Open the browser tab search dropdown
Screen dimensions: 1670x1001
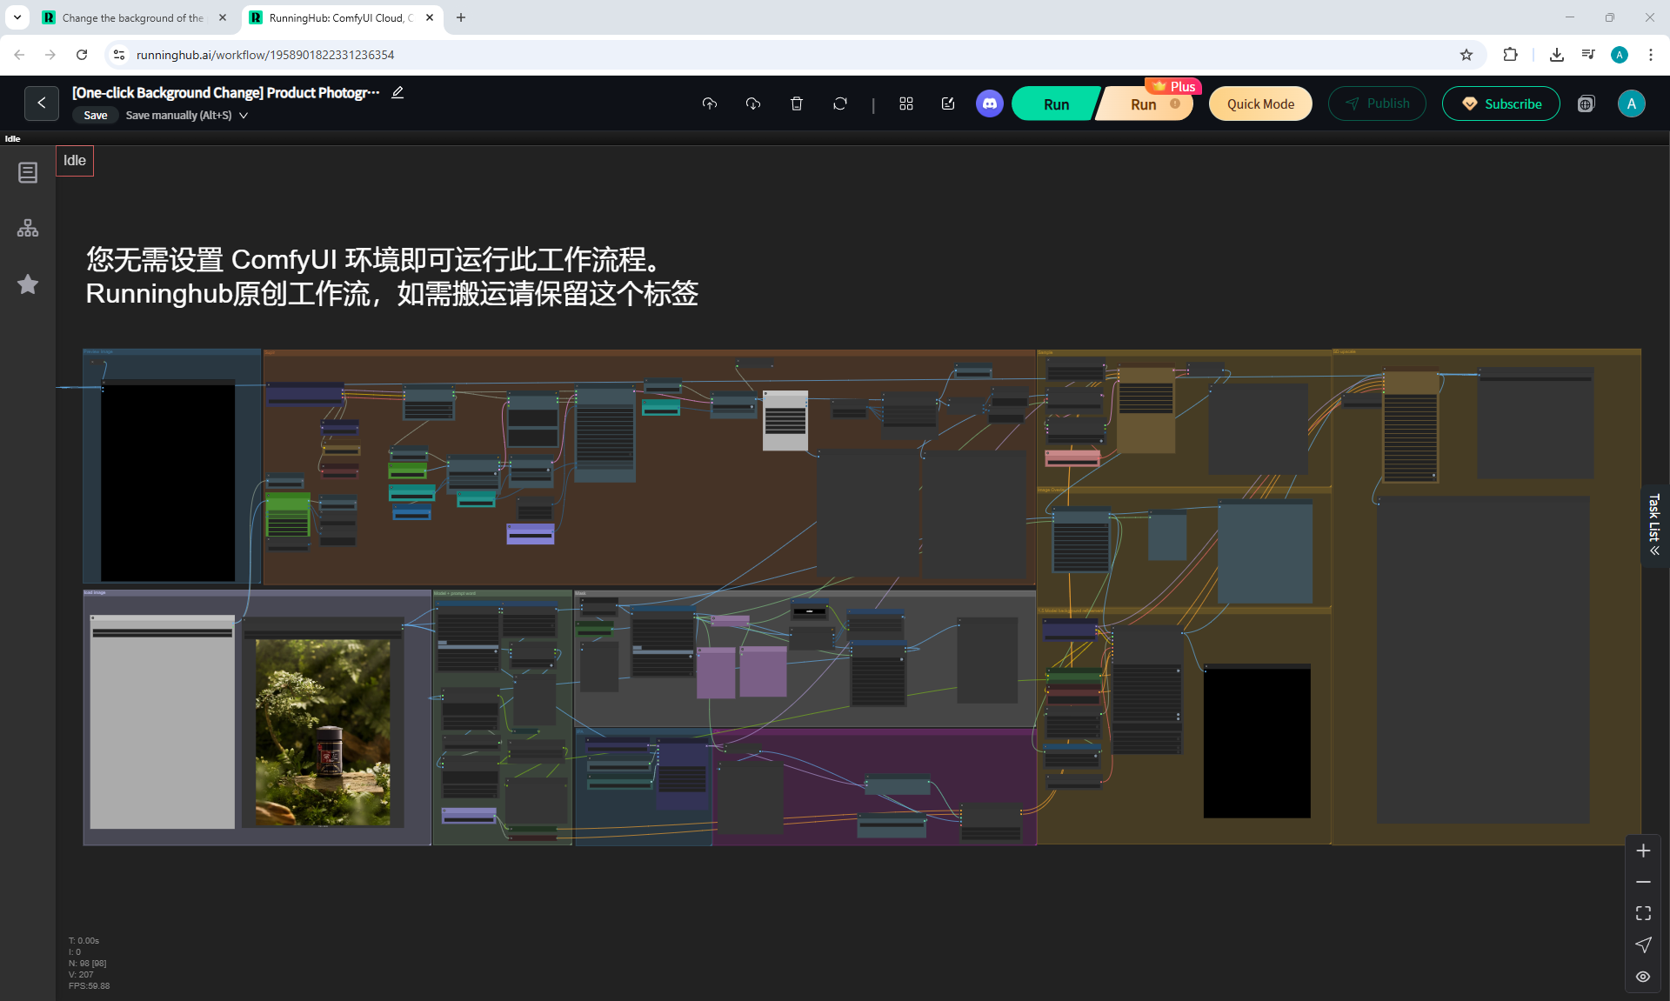coord(17,17)
